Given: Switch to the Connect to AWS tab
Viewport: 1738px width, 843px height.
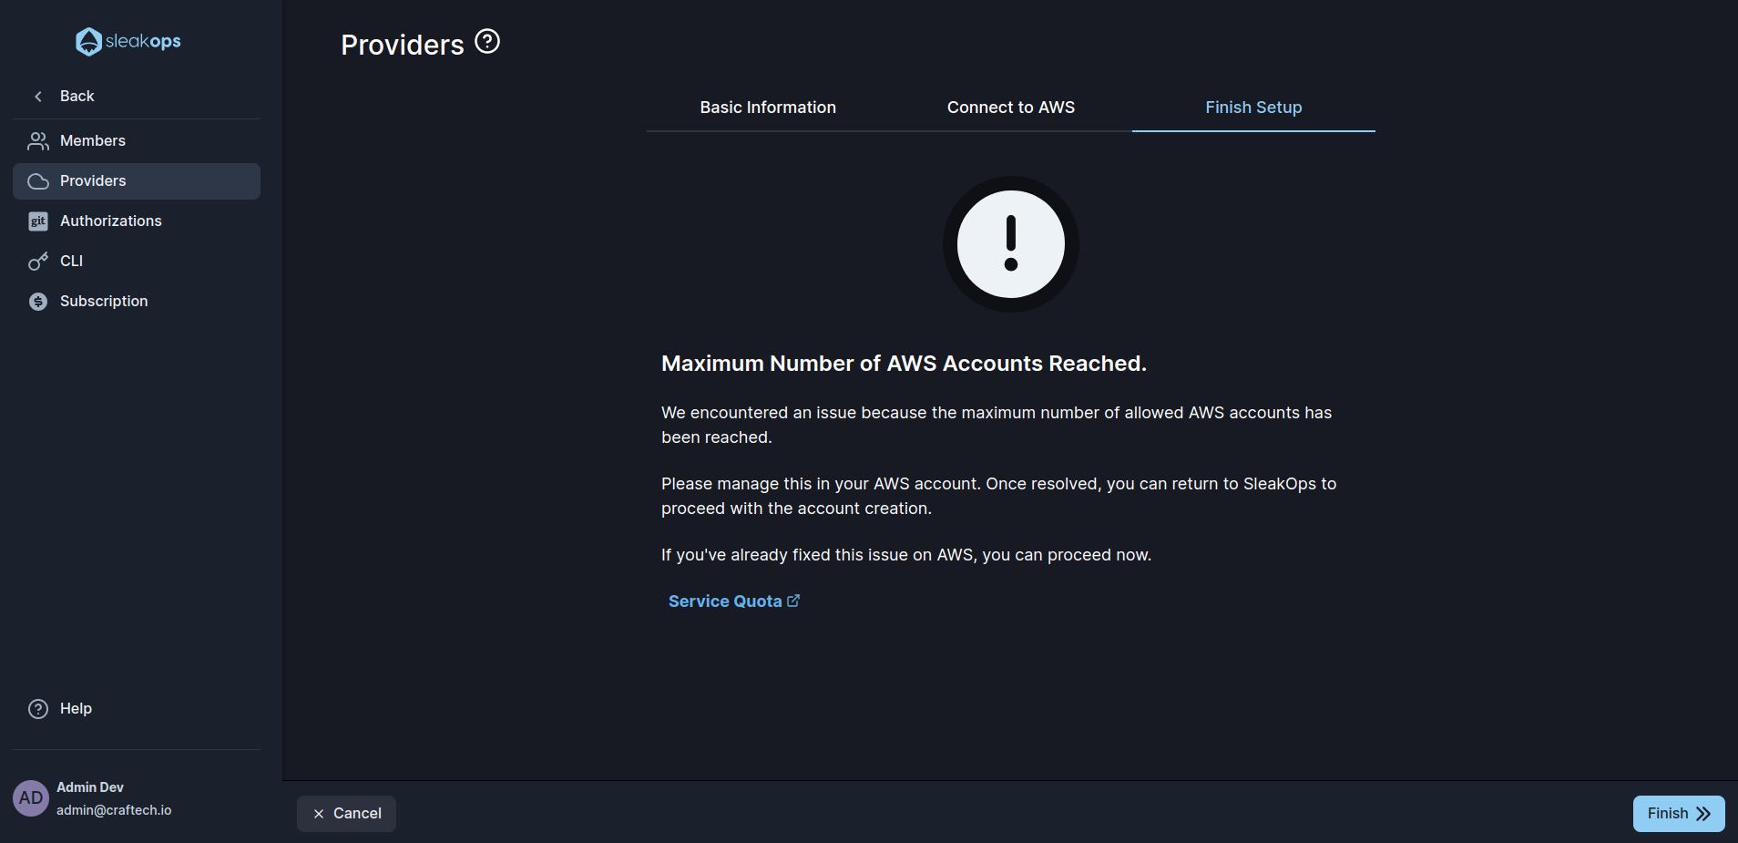Looking at the screenshot, I should pyautogui.click(x=1011, y=108).
